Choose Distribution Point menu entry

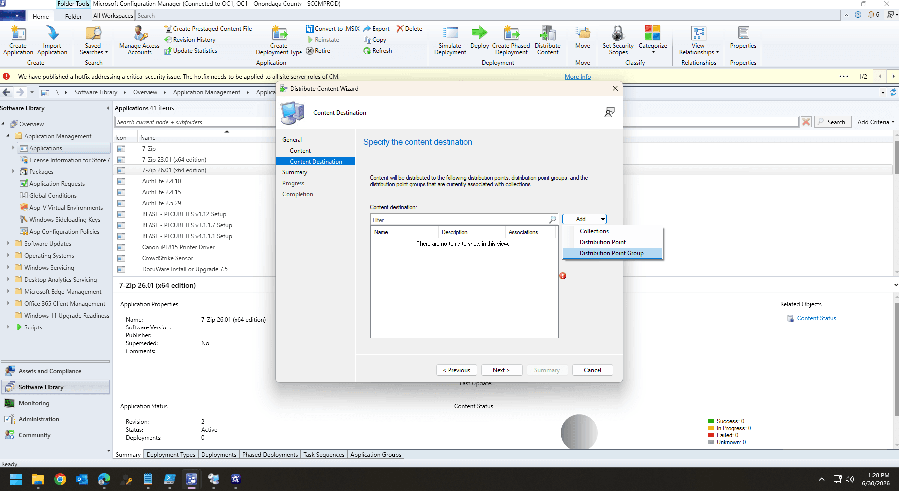(x=612, y=242)
